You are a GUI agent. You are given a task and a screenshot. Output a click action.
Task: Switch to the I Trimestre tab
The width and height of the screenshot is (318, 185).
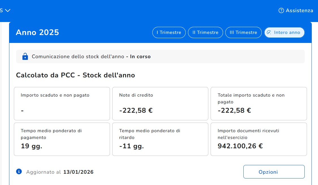169,32
